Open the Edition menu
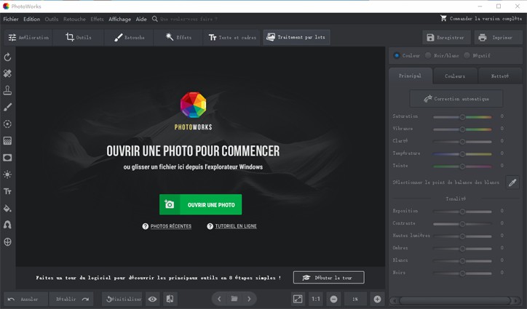 [x=31, y=19]
